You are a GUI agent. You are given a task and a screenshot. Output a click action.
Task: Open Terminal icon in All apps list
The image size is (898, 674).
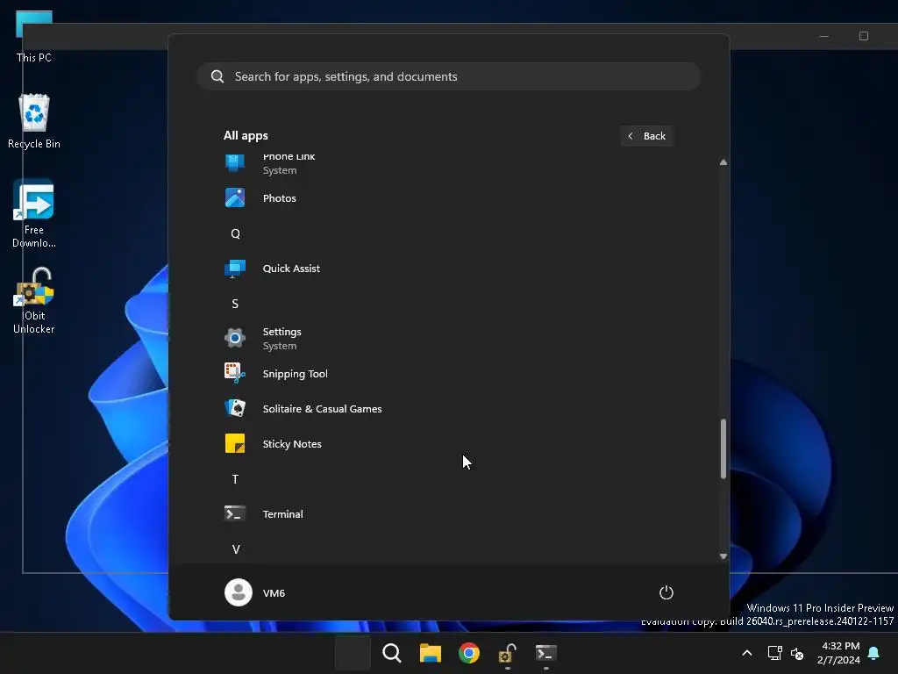[x=235, y=513]
